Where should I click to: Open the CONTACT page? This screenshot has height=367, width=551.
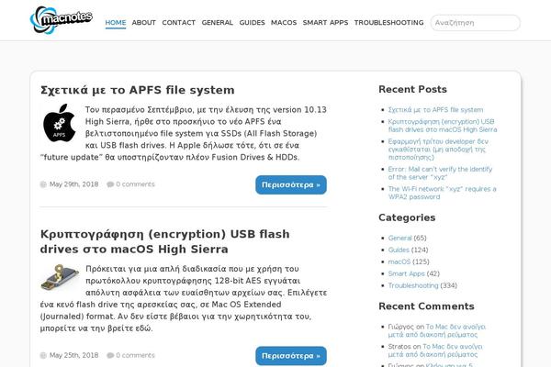coord(178,22)
